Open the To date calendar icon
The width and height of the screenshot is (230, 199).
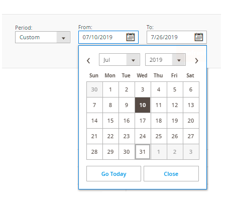pyautogui.click(x=199, y=37)
